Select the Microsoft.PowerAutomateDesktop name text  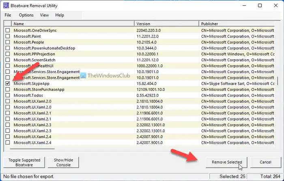click(x=44, y=48)
